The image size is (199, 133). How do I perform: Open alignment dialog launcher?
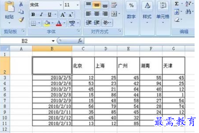[119, 31]
